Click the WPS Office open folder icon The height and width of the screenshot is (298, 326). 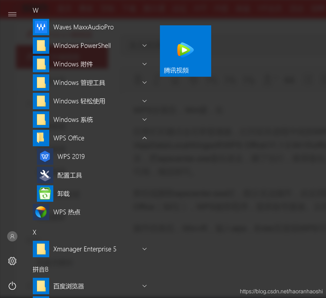[x=41, y=138]
